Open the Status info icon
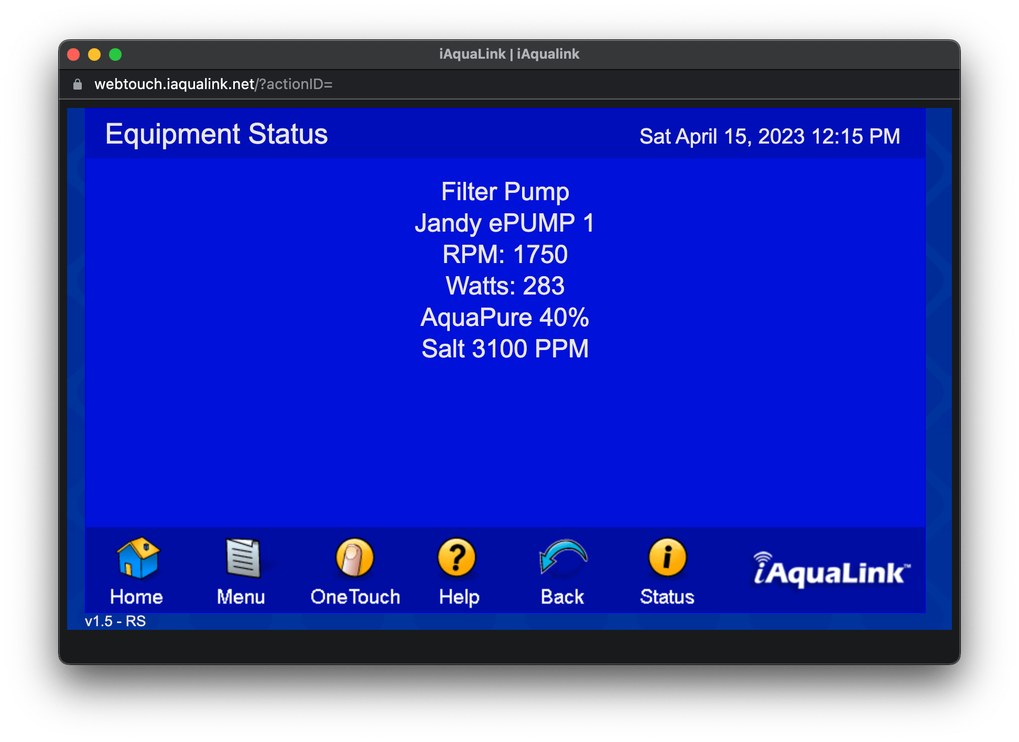 [667, 558]
